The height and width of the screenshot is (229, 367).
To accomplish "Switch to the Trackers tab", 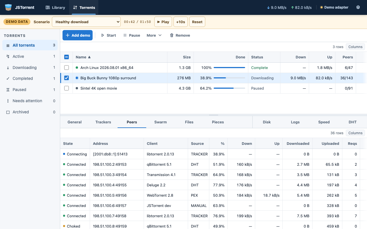I will coord(103,122).
